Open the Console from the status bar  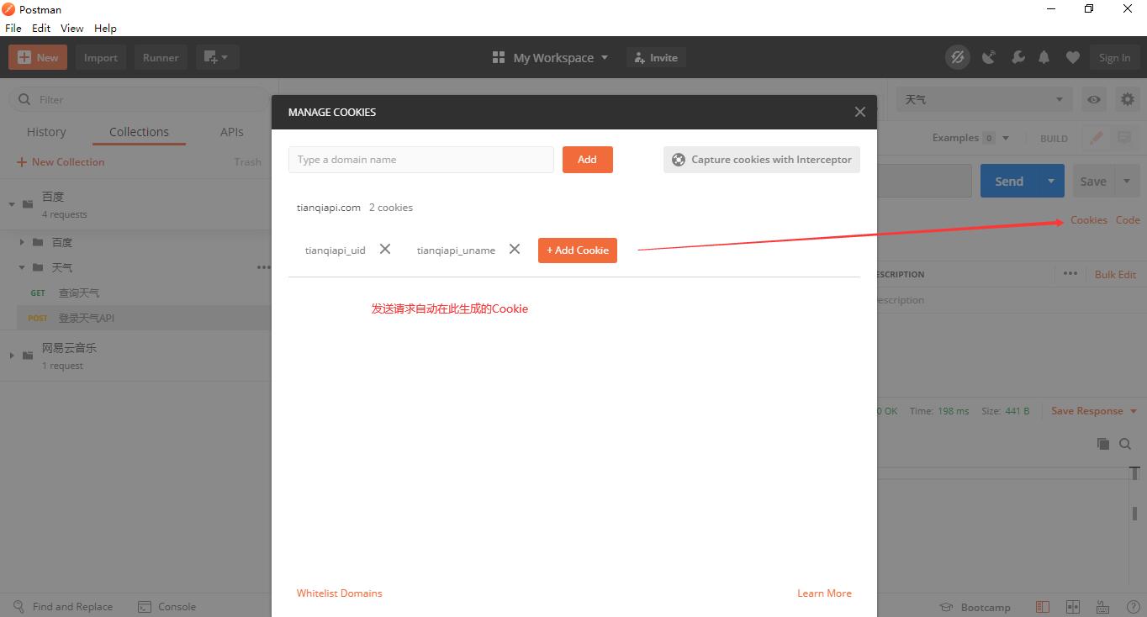pos(166,606)
